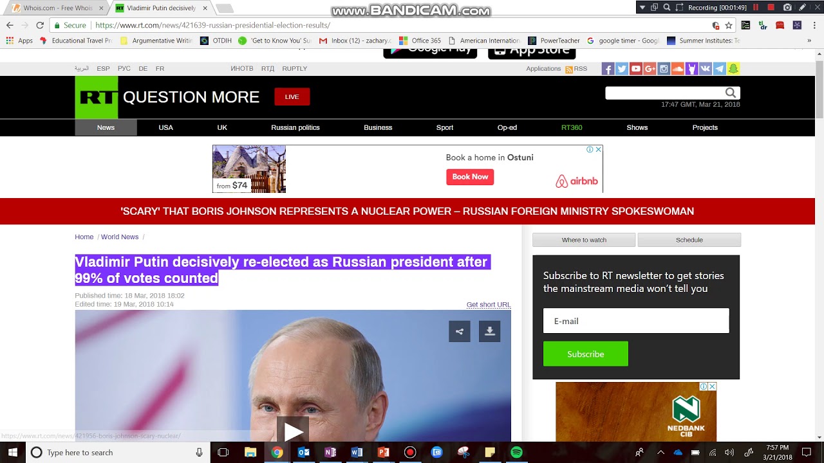Click the Book Now Airbnb button

[470, 177]
